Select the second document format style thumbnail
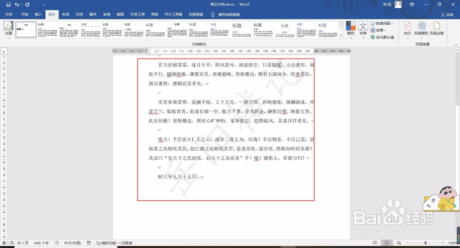 point(48,30)
